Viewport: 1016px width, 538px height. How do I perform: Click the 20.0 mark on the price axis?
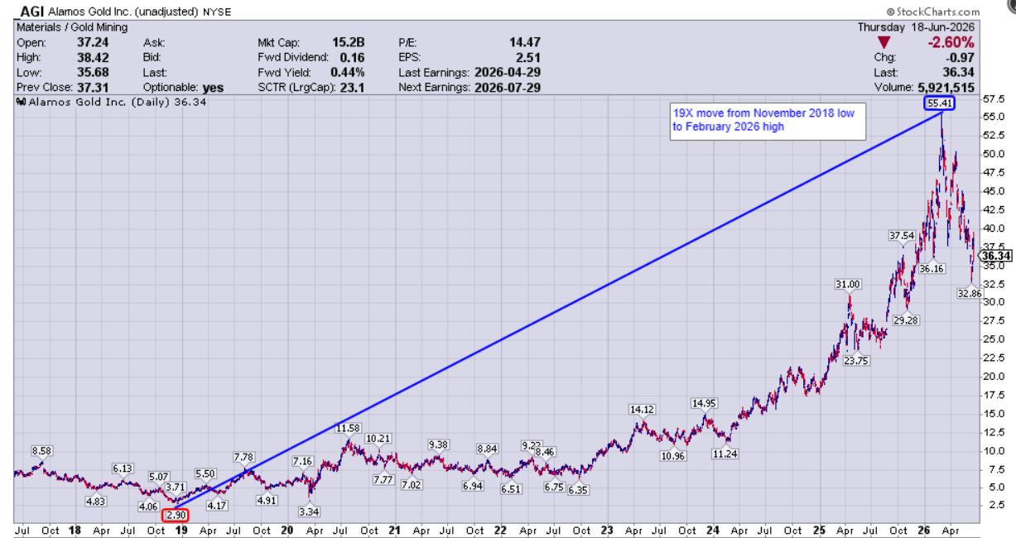tap(993, 376)
